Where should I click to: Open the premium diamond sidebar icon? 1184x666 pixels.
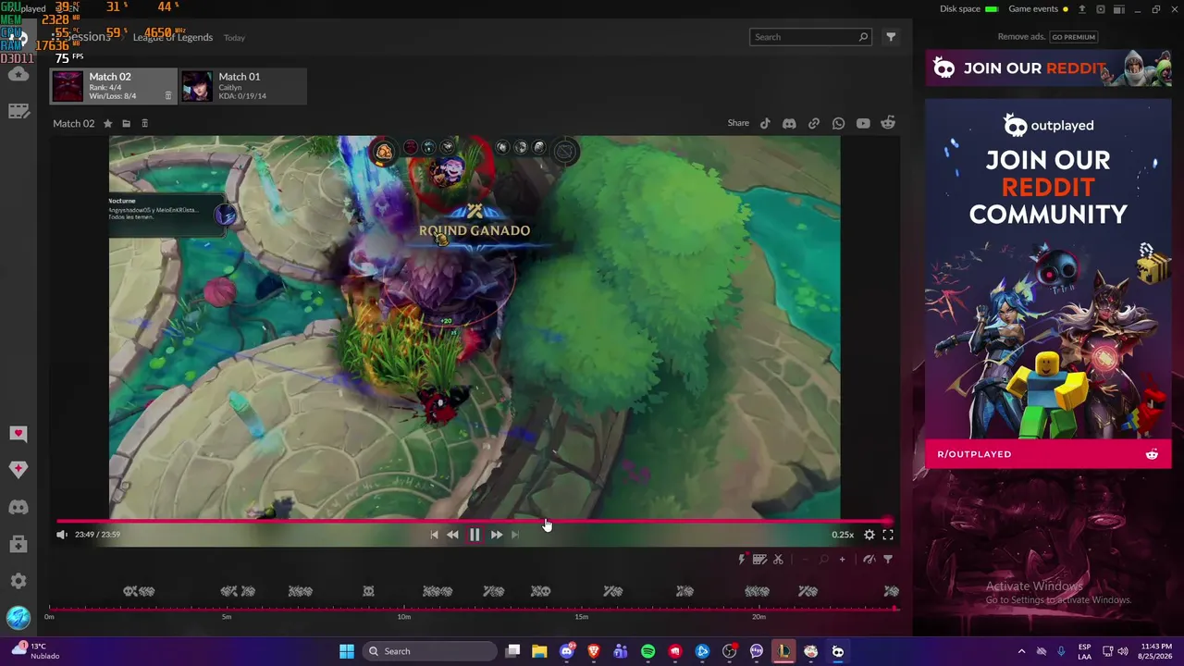click(x=18, y=470)
